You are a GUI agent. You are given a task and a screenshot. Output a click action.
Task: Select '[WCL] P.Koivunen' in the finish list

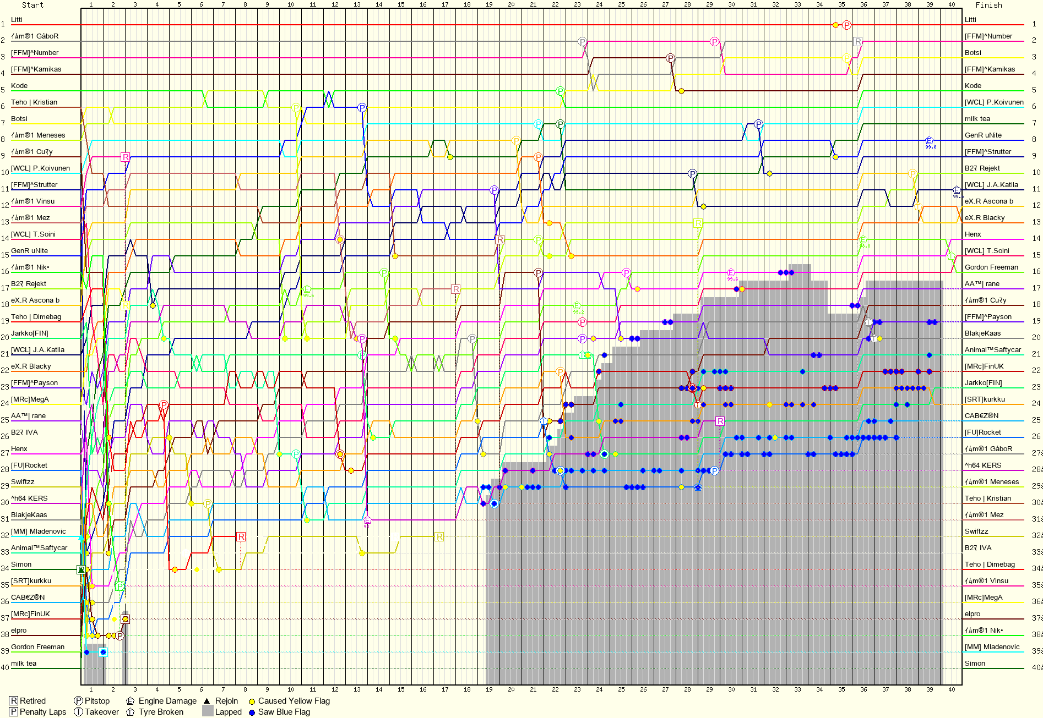tap(994, 102)
